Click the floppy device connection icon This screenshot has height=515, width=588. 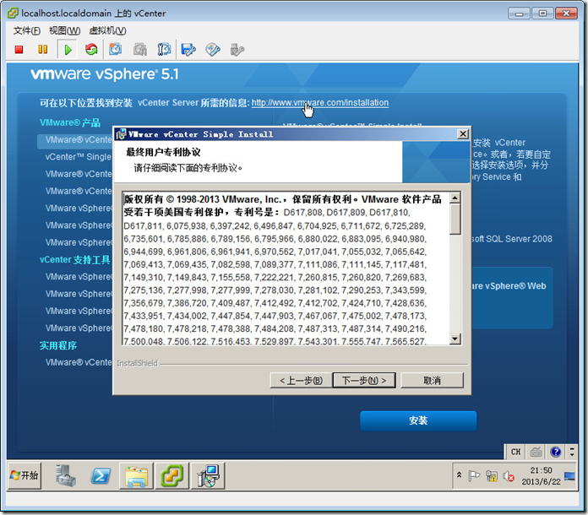(188, 49)
